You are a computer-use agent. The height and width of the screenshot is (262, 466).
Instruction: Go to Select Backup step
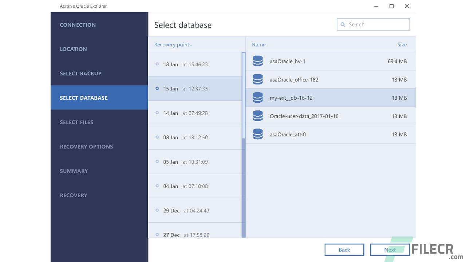click(x=80, y=74)
